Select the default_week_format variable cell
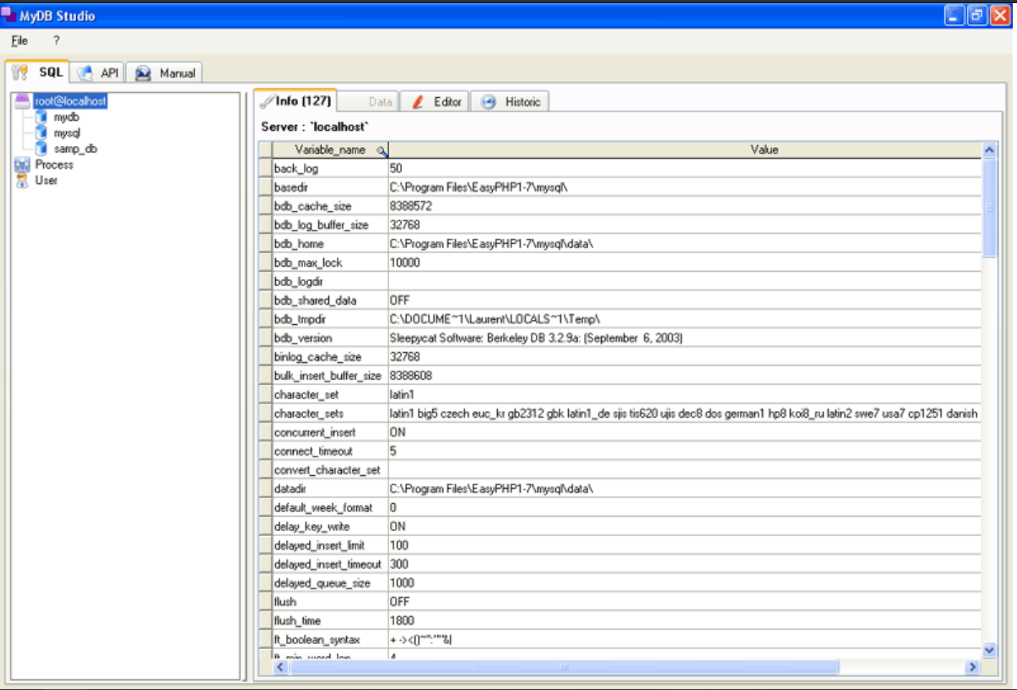The width and height of the screenshot is (1017, 690). (330, 508)
